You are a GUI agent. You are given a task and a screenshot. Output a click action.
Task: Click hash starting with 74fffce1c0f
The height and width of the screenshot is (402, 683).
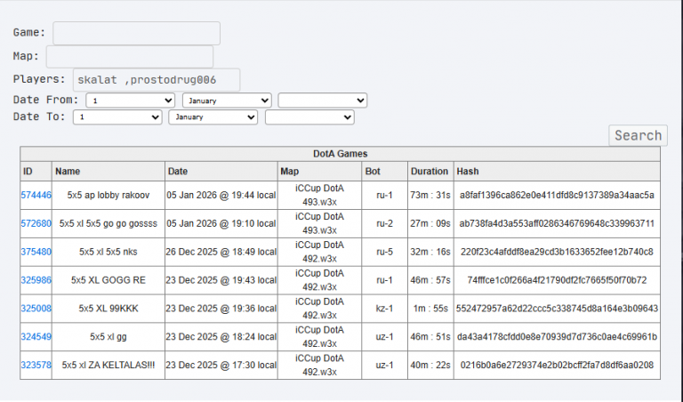coord(557,280)
